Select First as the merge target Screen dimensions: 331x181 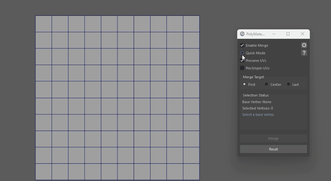244,84
